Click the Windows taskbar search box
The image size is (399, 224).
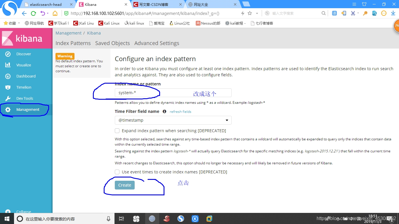(x=64, y=219)
